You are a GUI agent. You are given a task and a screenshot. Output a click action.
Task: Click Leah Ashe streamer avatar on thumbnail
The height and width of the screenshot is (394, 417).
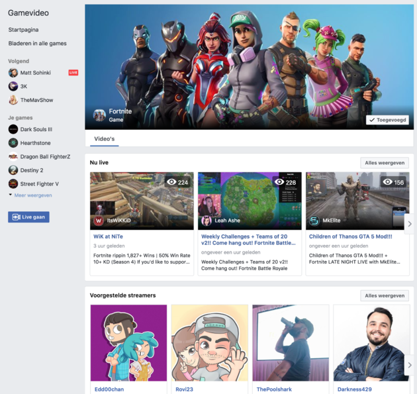(x=207, y=221)
